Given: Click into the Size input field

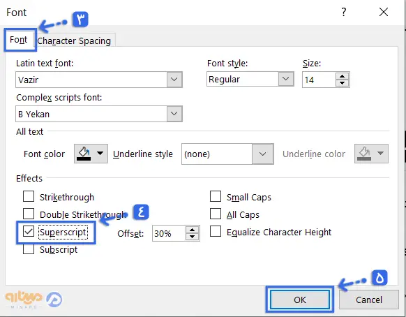Looking at the screenshot, I should pos(319,80).
